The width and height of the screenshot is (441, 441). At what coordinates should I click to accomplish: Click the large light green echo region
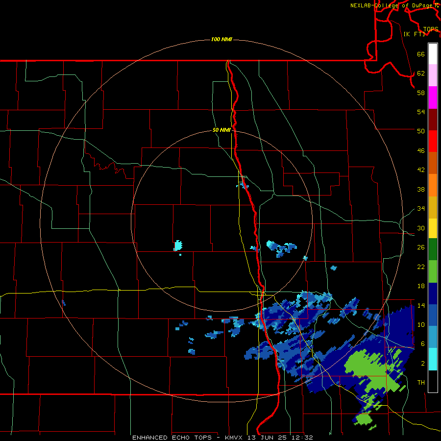372,371
